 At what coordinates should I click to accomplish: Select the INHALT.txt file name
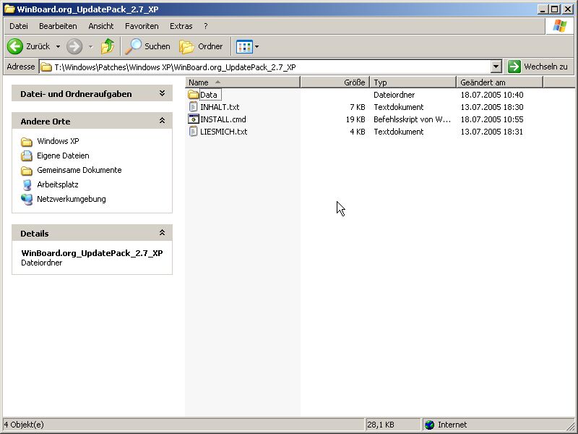tap(220, 107)
